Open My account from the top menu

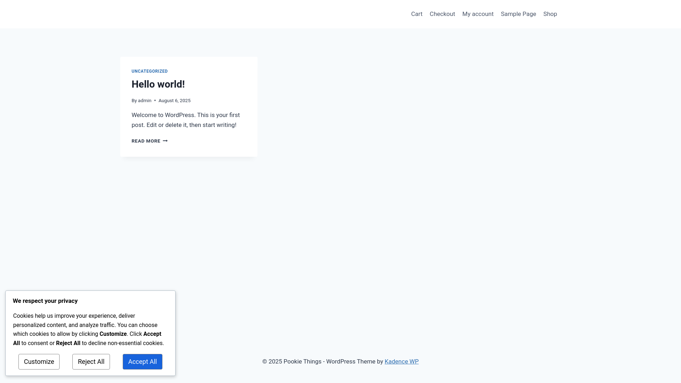coord(478,14)
